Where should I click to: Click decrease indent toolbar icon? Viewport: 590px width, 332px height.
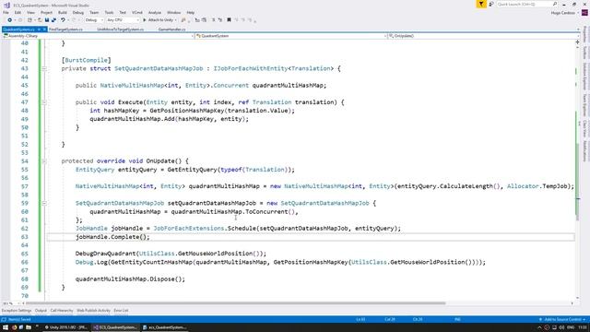[x=197, y=20]
